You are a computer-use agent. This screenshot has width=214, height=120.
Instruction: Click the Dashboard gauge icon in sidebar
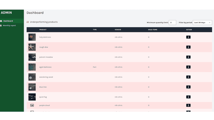pyautogui.click(x=1, y=21)
